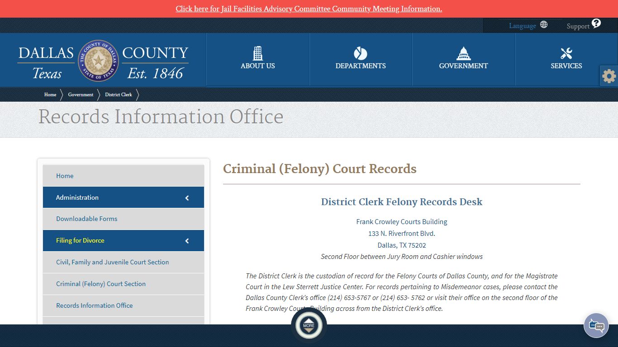
Task: Open the ABOUT US menu
Action: coord(258,66)
